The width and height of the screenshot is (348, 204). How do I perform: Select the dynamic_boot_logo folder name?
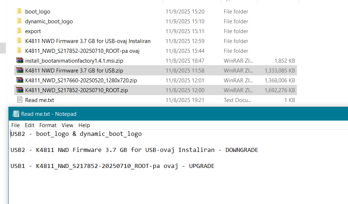(49, 21)
